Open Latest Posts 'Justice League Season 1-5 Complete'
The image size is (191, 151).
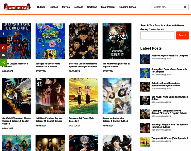tap(170, 56)
